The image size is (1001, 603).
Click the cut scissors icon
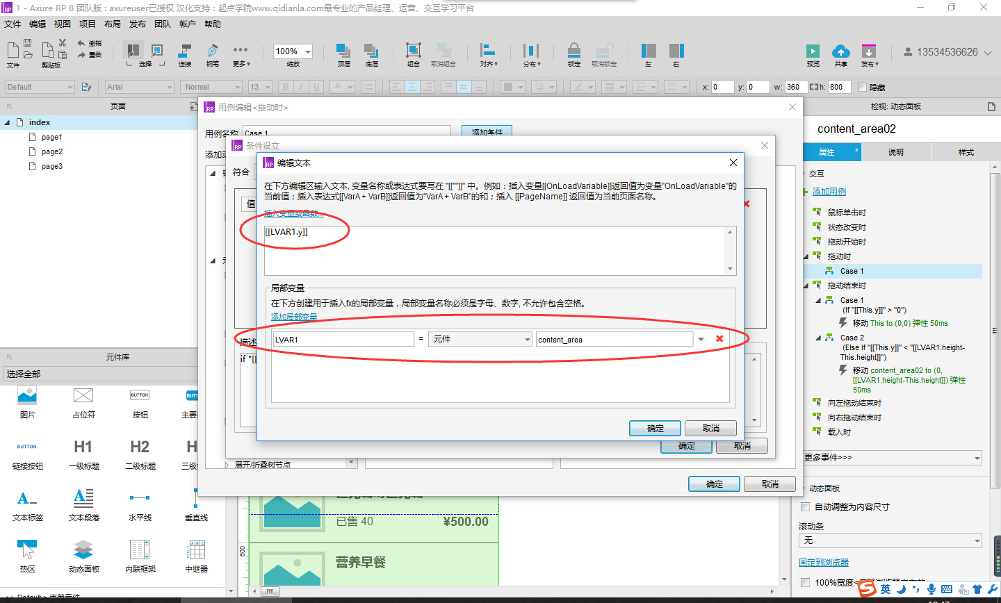pyautogui.click(x=63, y=43)
